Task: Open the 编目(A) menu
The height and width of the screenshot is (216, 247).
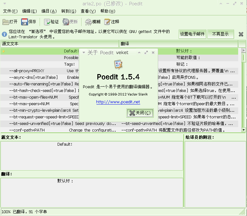Action: (x=49, y=11)
